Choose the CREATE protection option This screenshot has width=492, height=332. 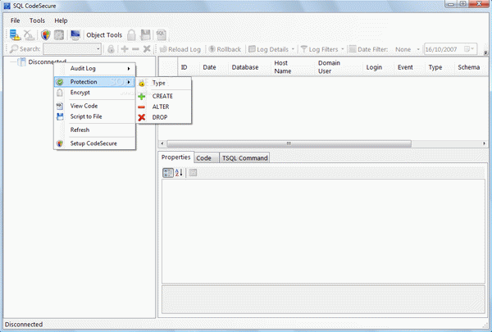[163, 97]
